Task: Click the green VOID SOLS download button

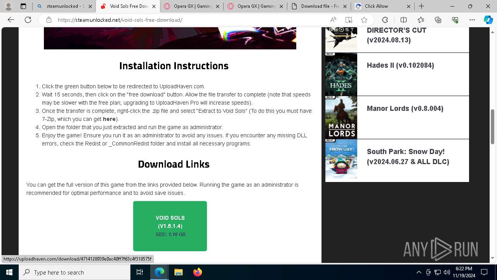Action: tap(170, 226)
